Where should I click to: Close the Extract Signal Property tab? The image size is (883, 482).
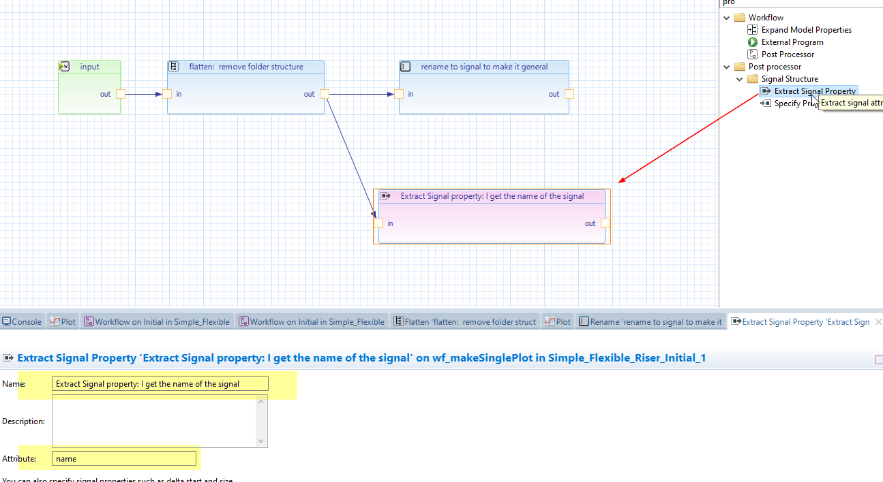[x=878, y=322]
